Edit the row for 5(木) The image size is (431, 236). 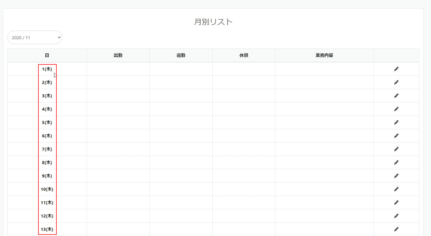pos(396,122)
